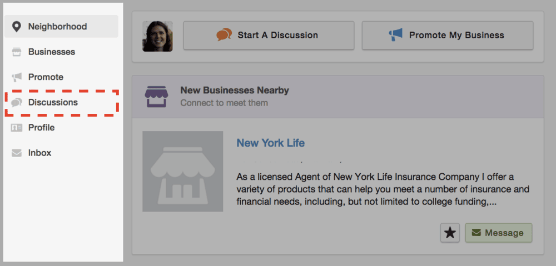
Task: Click the Discussions chat bubbles icon
Action: point(17,102)
